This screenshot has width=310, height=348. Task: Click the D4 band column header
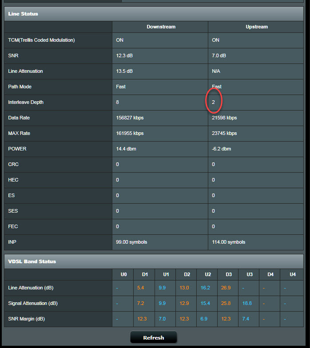(x=270, y=274)
